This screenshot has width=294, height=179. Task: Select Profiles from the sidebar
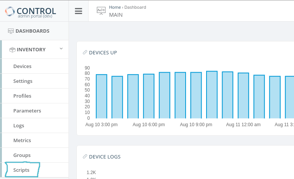click(22, 96)
